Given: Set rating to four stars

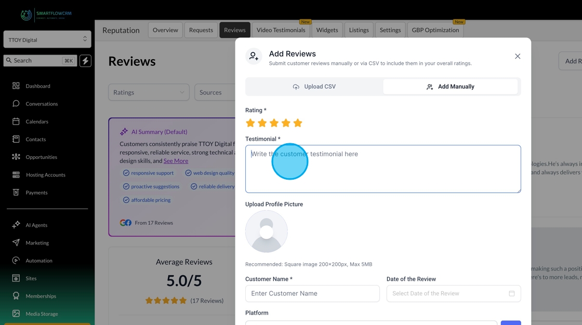Looking at the screenshot, I should [x=286, y=123].
